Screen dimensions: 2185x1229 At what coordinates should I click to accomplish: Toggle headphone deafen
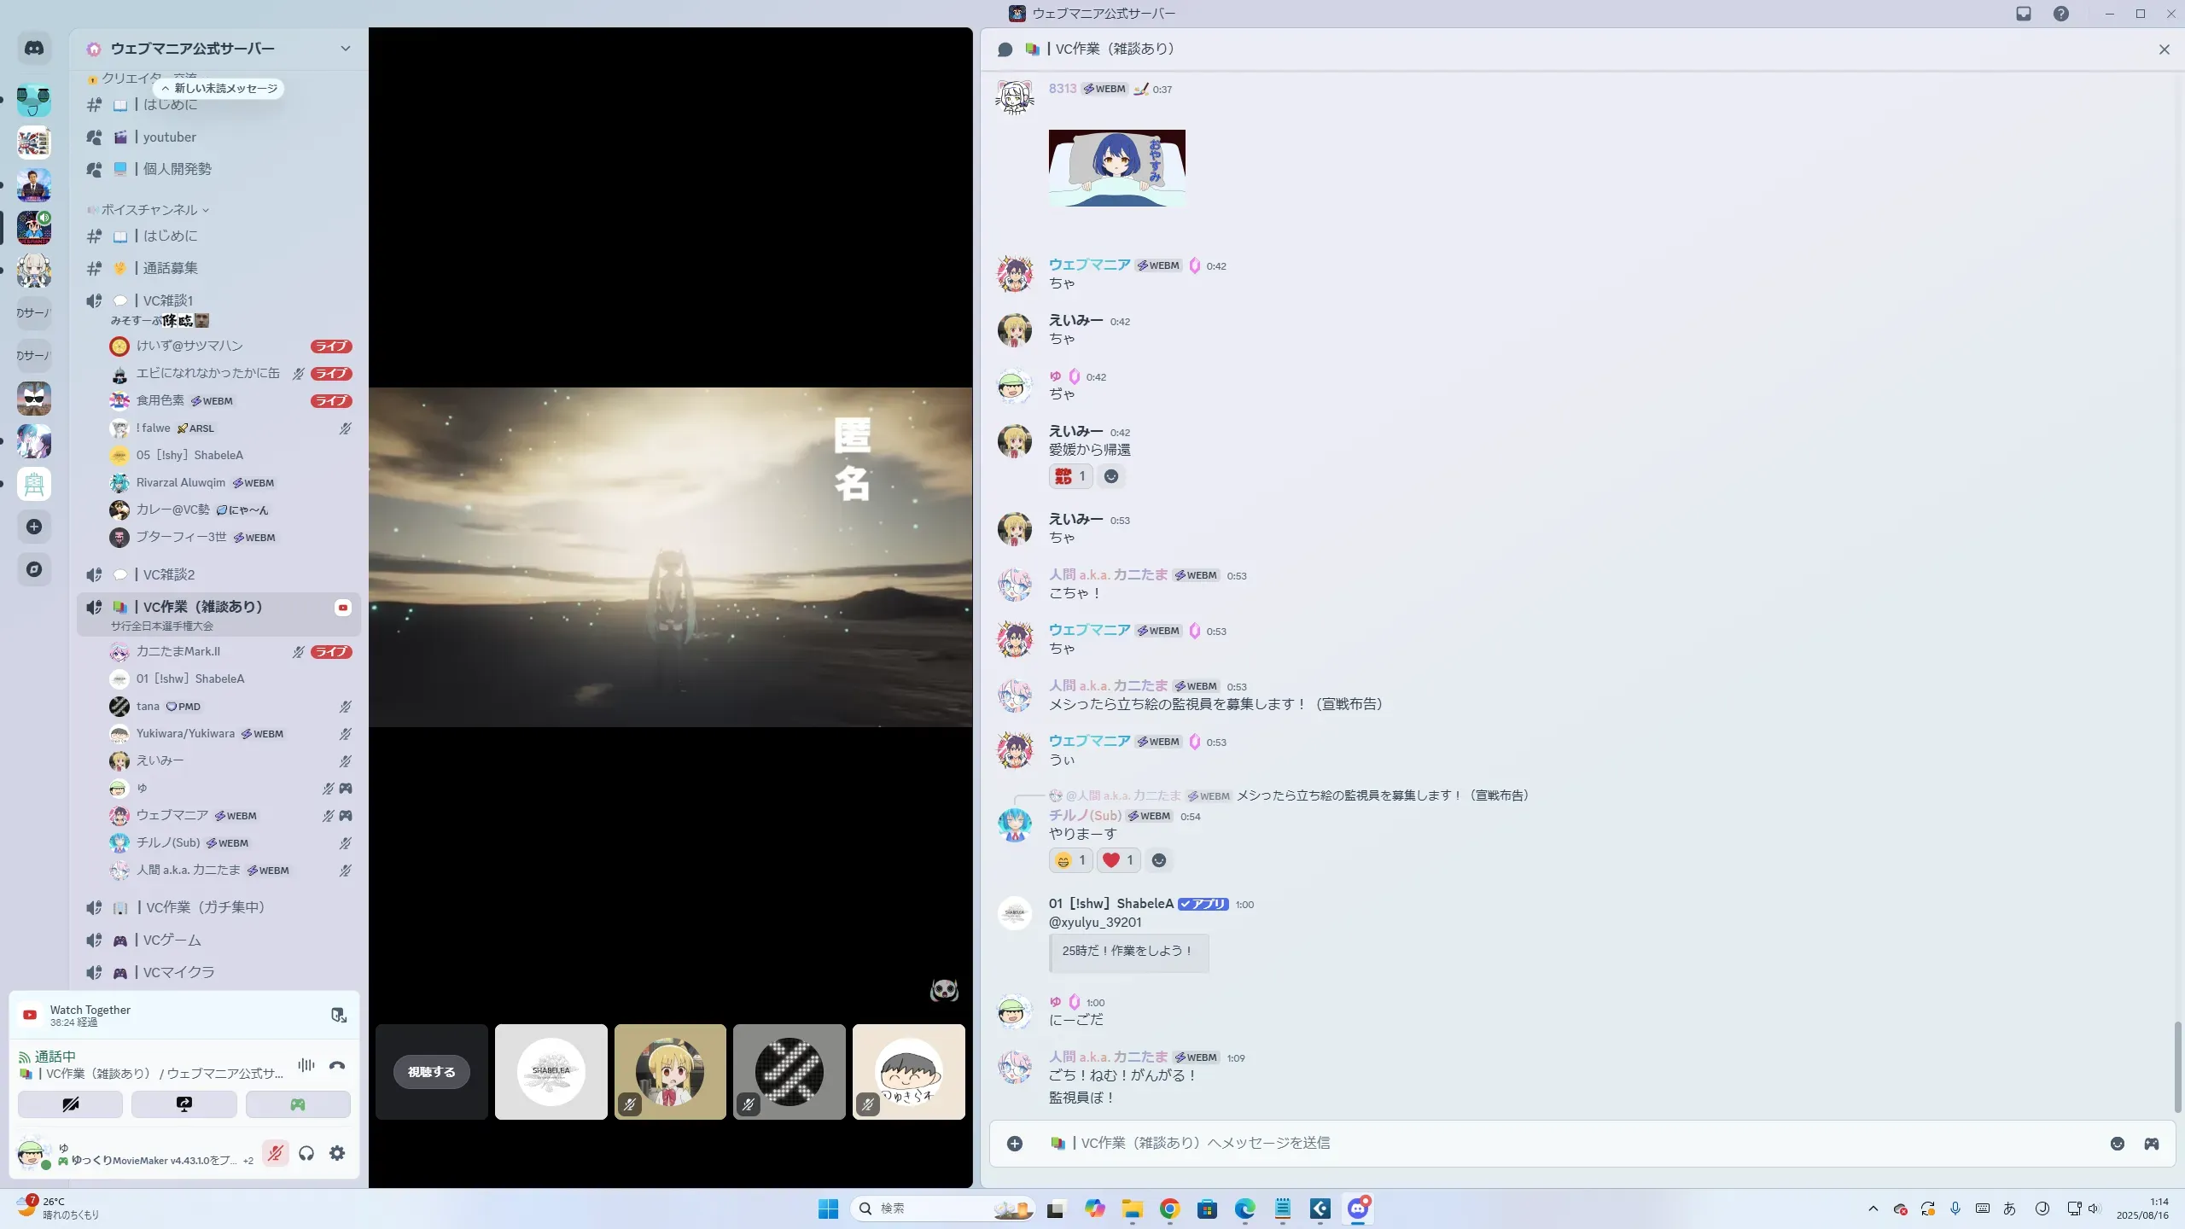point(306,1153)
